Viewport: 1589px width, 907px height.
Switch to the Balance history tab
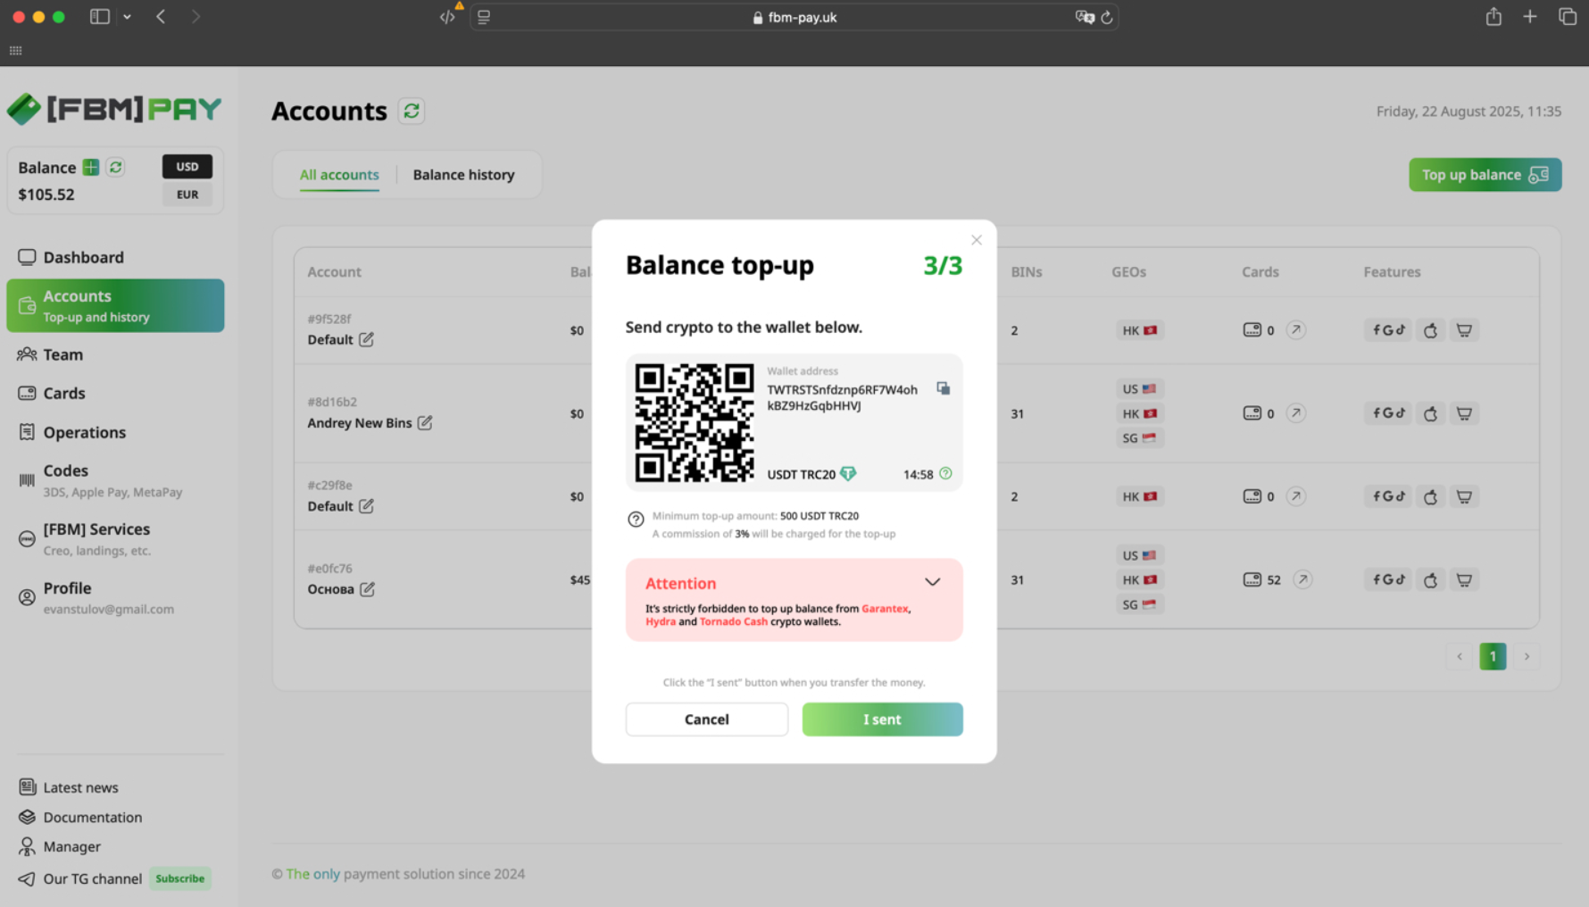463,175
